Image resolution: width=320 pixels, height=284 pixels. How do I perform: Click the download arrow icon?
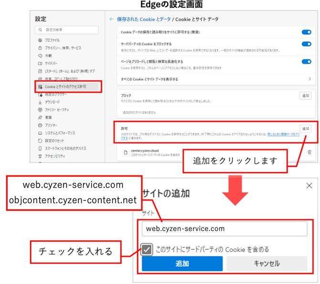(40, 102)
